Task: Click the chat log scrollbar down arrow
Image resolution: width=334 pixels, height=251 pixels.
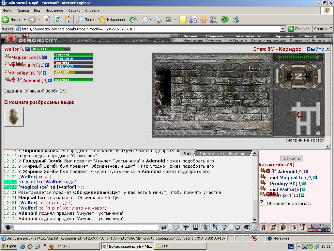Action: coord(254,220)
